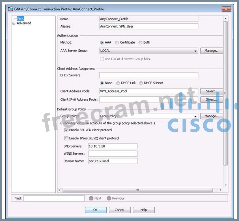The width and height of the screenshot is (239, 221).
Task: Click Select for Client Address Pools
Action: pos(212,91)
